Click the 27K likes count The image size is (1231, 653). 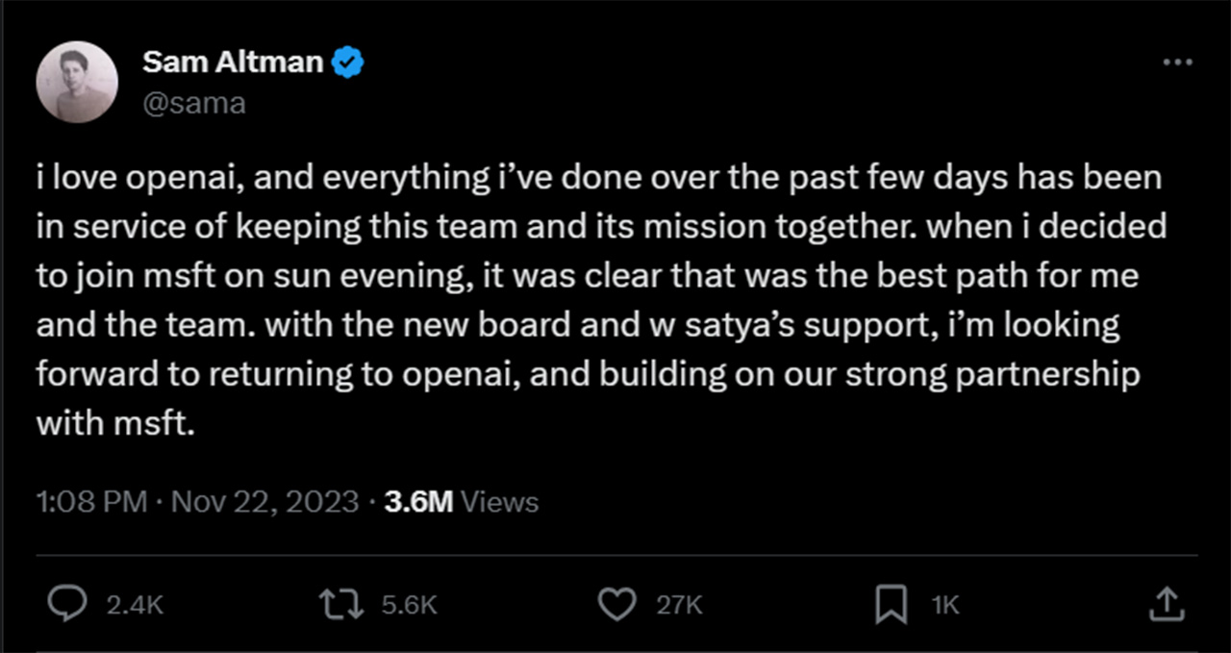(x=679, y=605)
